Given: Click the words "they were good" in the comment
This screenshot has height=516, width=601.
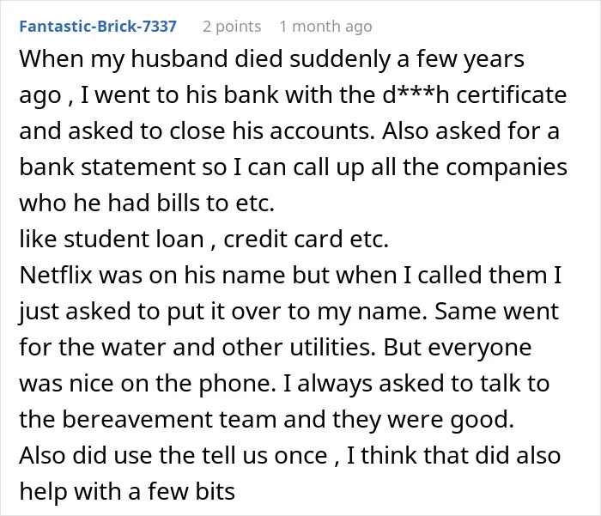Looking at the screenshot, I should pyautogui.click(x=423, y=419).
